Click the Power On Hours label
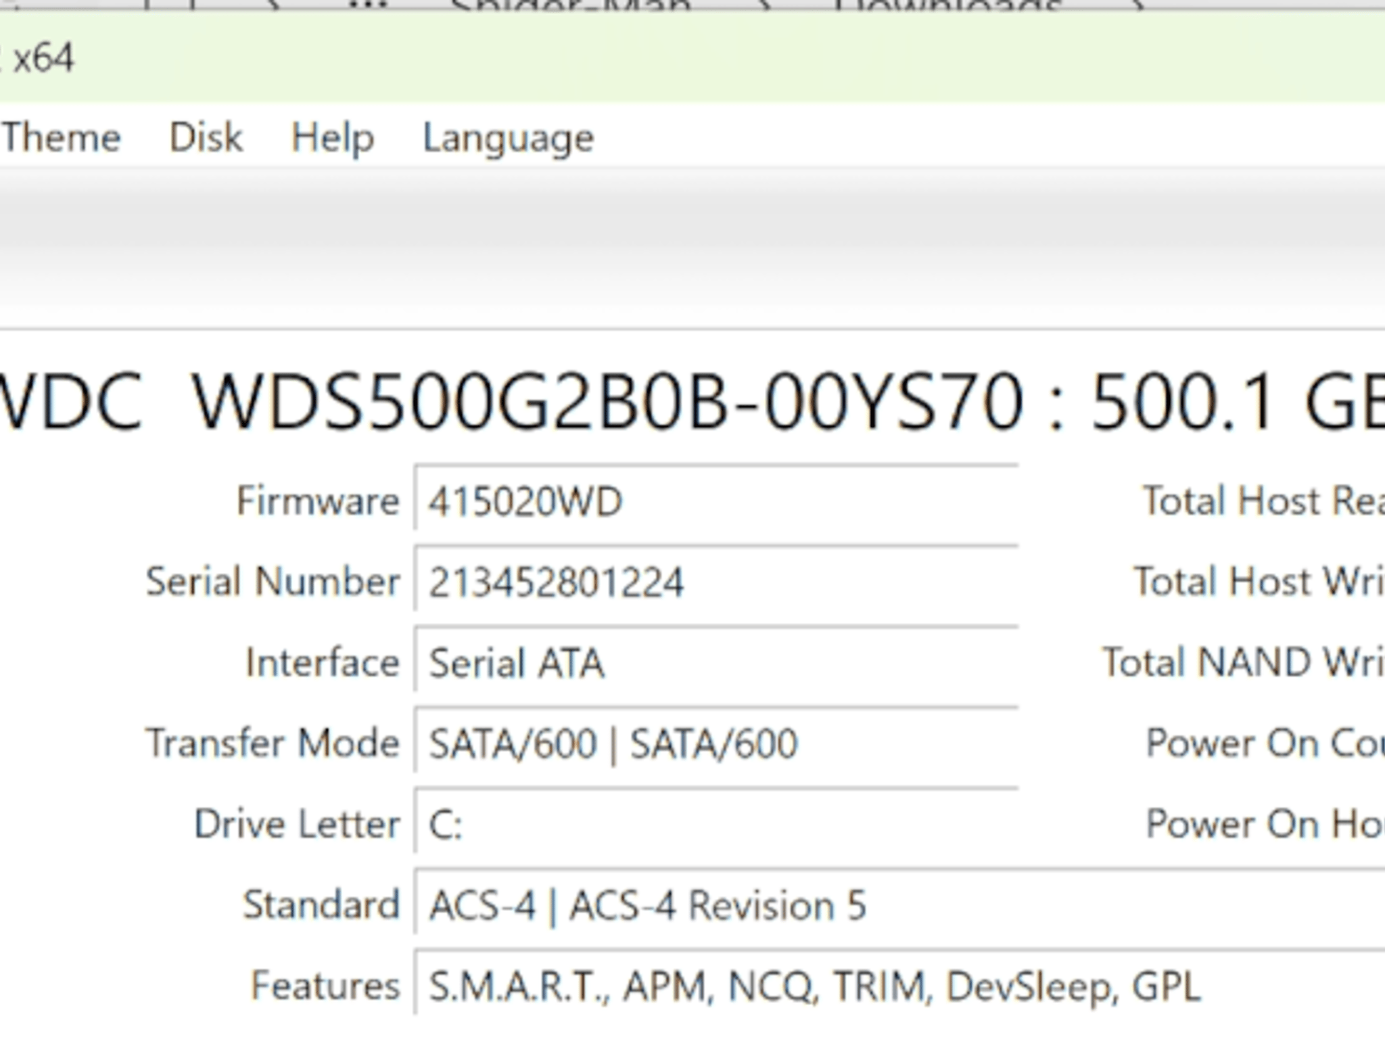Viewport: 1385px width, 1039px height. click(x=1265, y=824)
